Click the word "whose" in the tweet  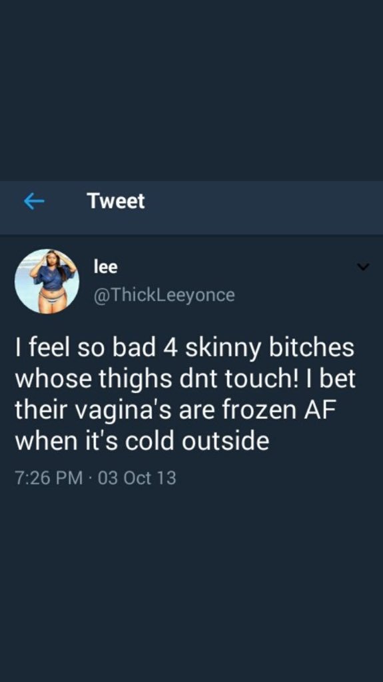pyautogui.click(x=49, y=379)
